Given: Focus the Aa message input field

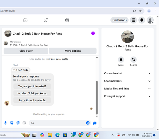Looking at the screenshot, I should (x=57, y=123).
